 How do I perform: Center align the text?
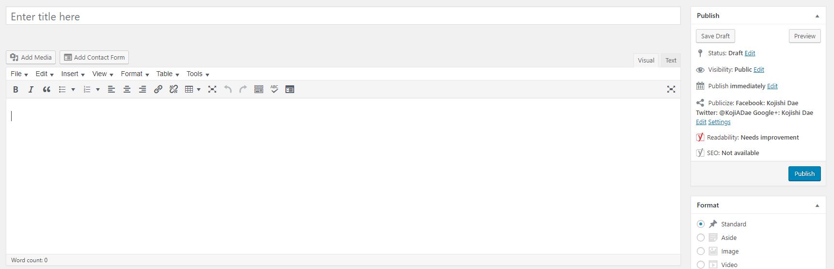pos(127,89)
